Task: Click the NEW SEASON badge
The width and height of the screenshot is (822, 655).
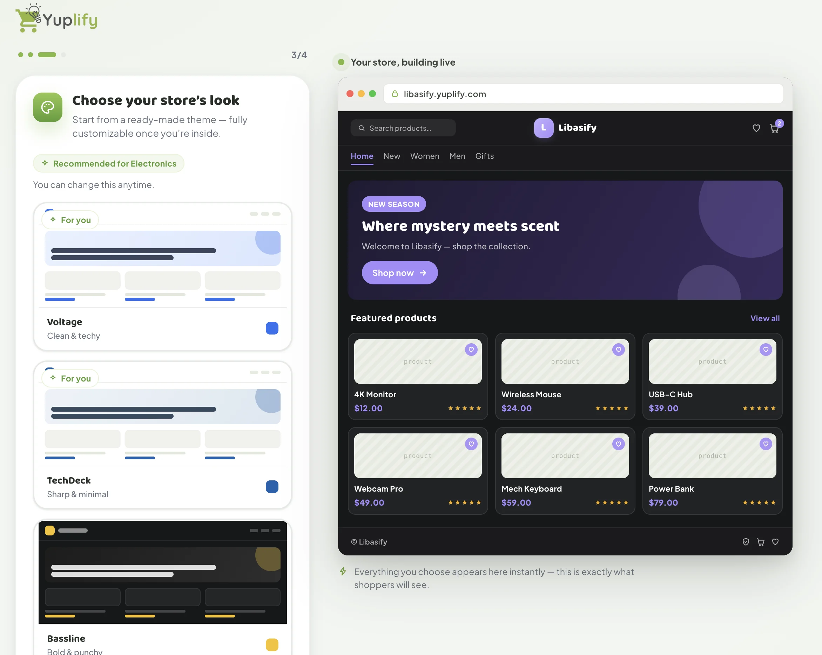Action: 393,204
